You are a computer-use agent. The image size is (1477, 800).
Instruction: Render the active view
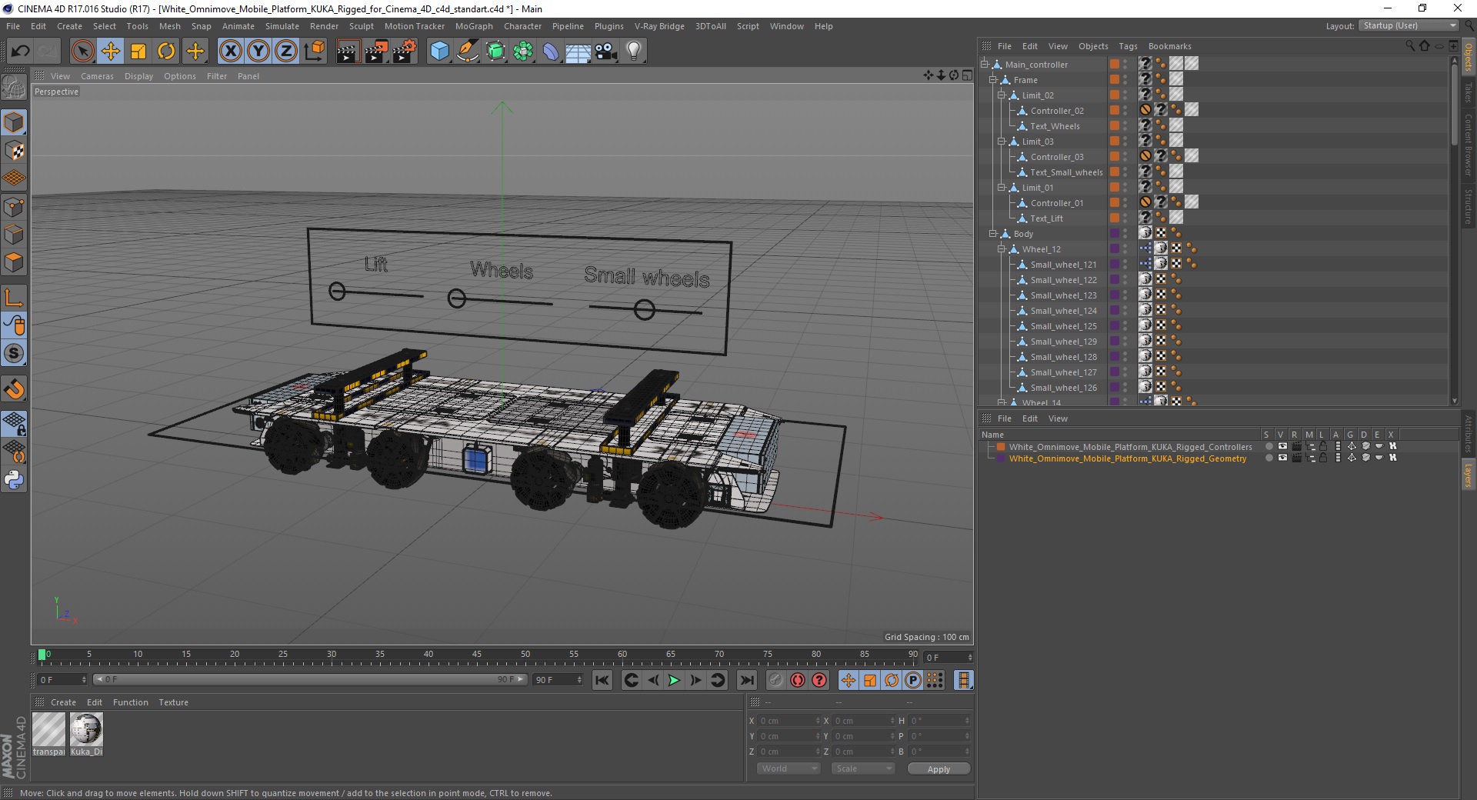pos(348,52)
